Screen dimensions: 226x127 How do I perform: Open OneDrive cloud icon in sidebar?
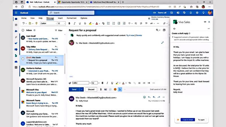(x=16, y=62)
